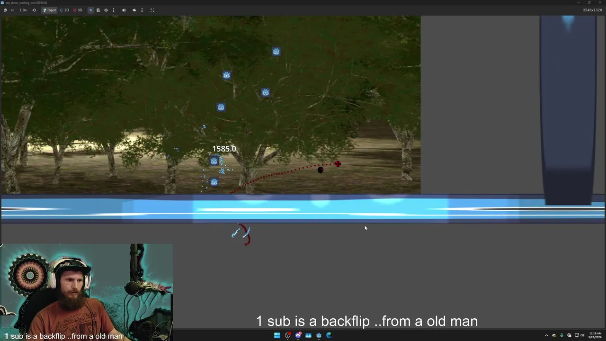Open Microsoft Edge from taskbar

click(329, 335)
